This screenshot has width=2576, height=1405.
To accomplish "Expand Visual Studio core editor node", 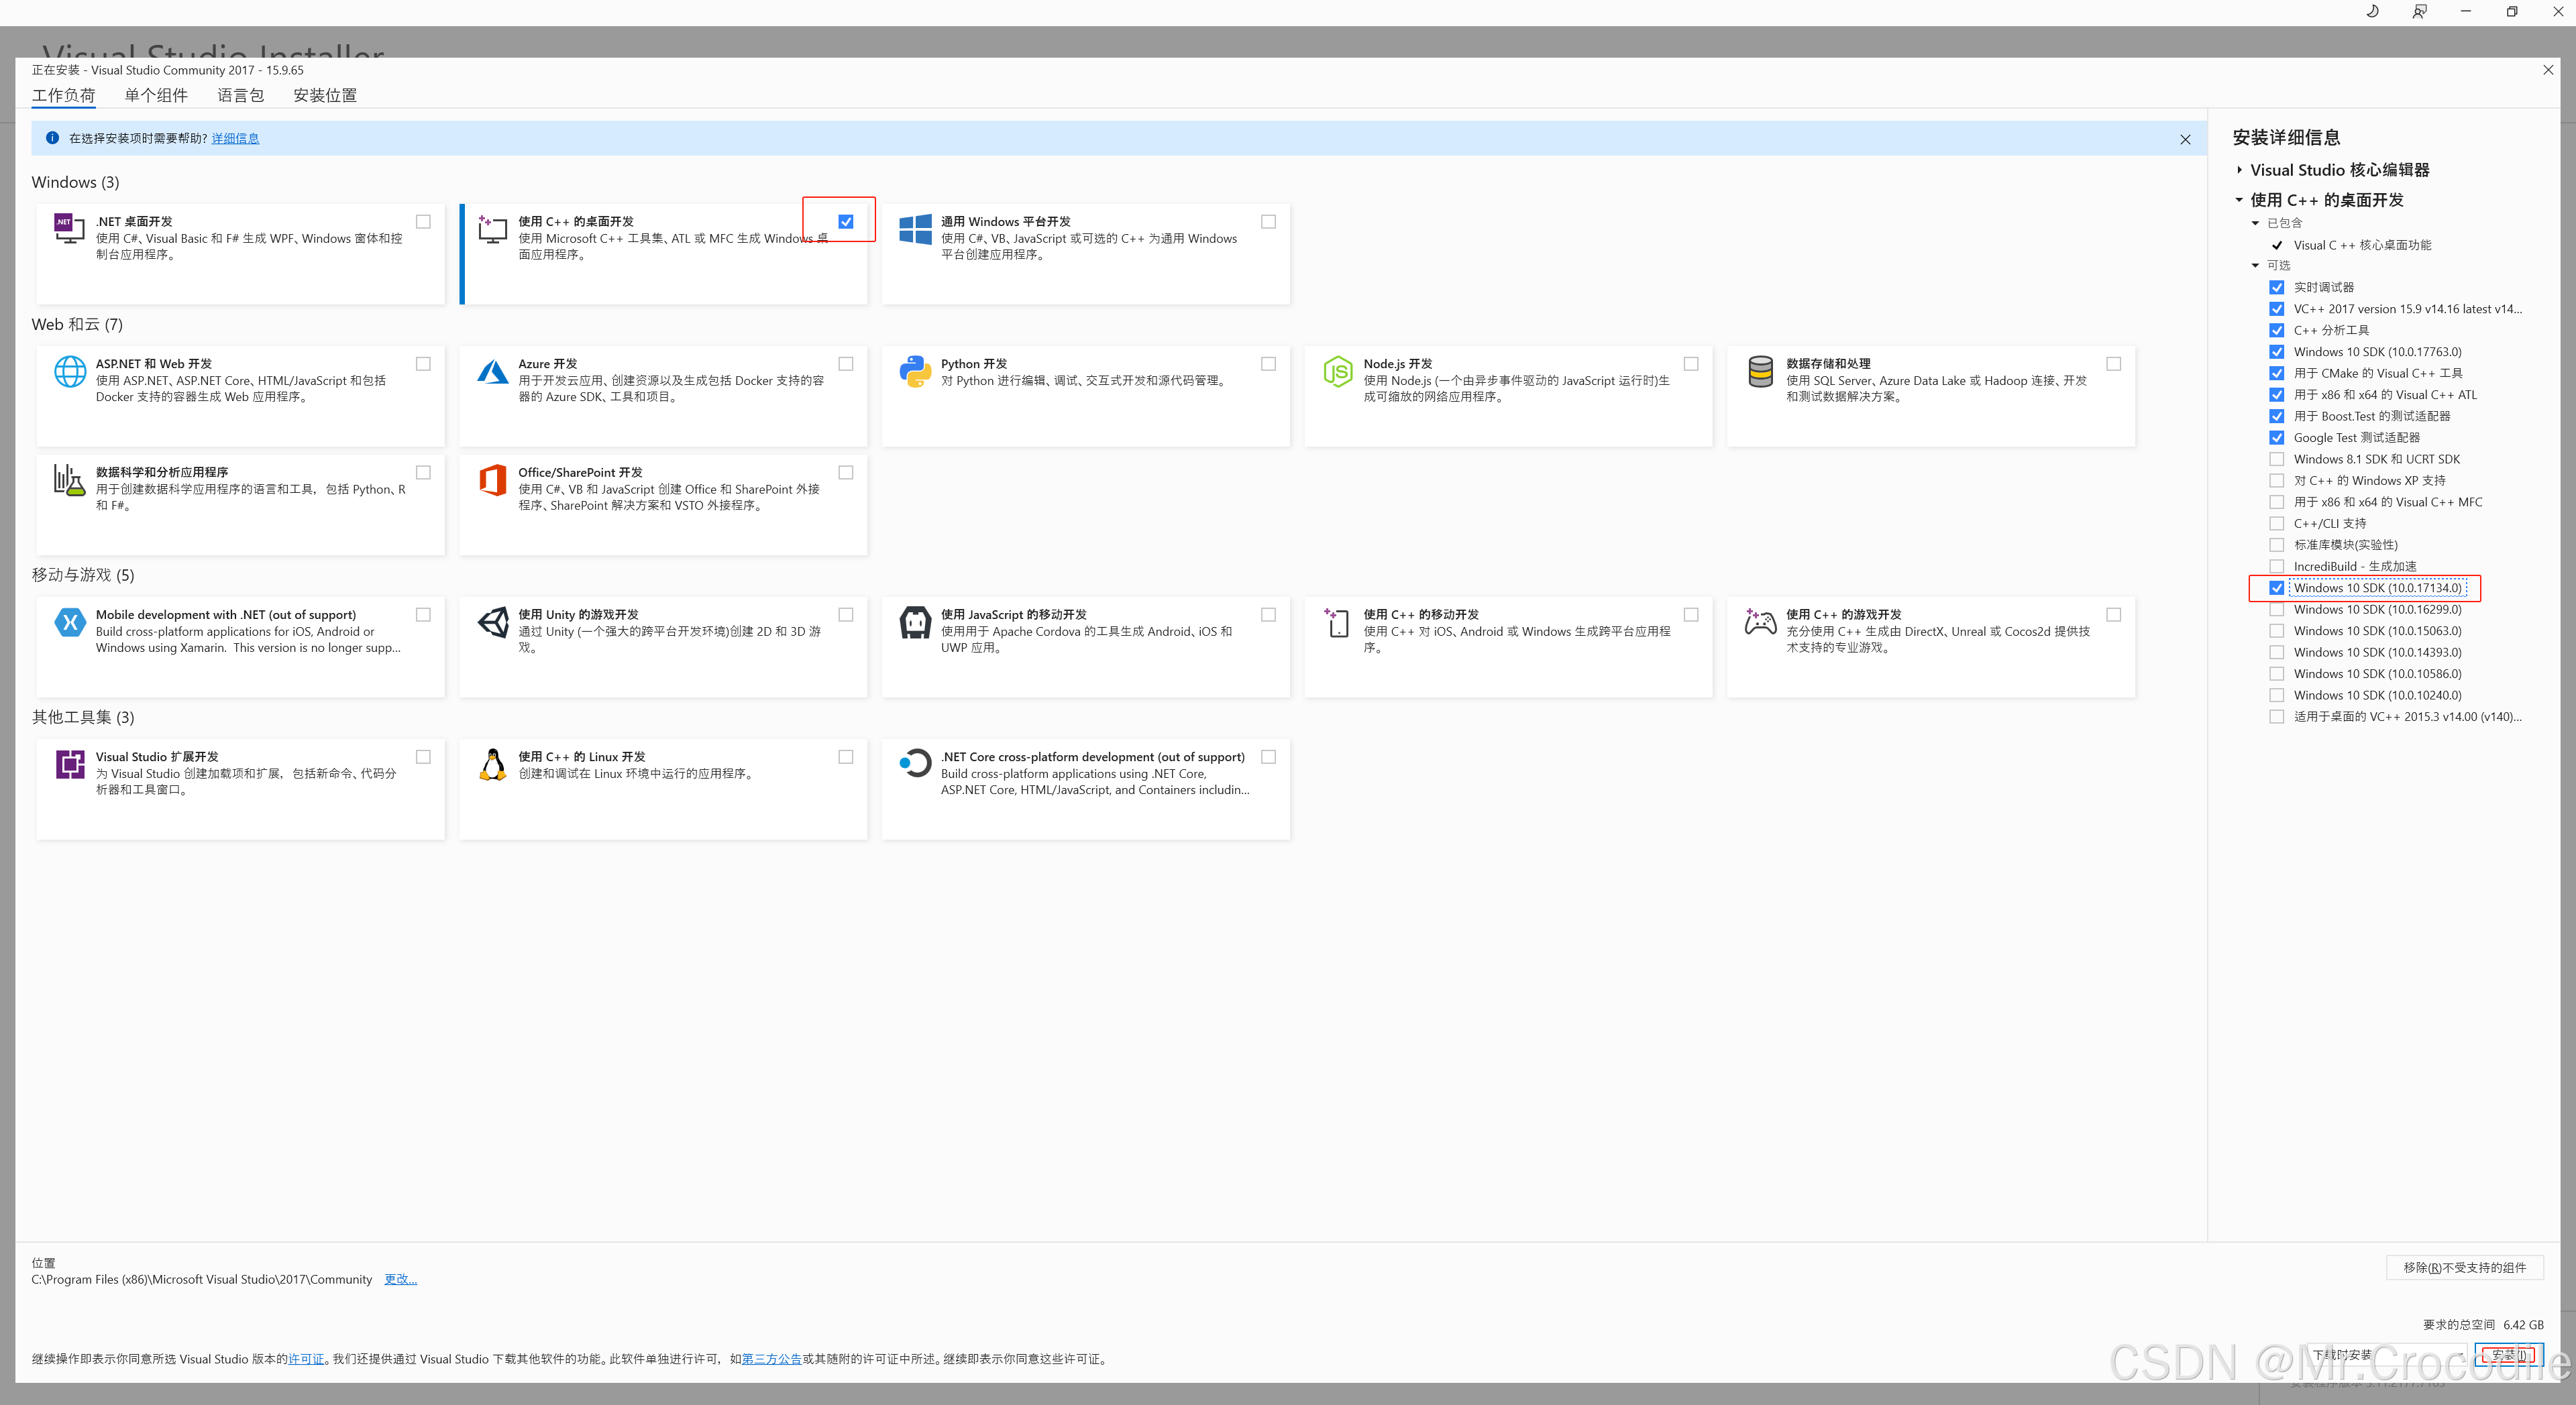I will point(2240,170).
